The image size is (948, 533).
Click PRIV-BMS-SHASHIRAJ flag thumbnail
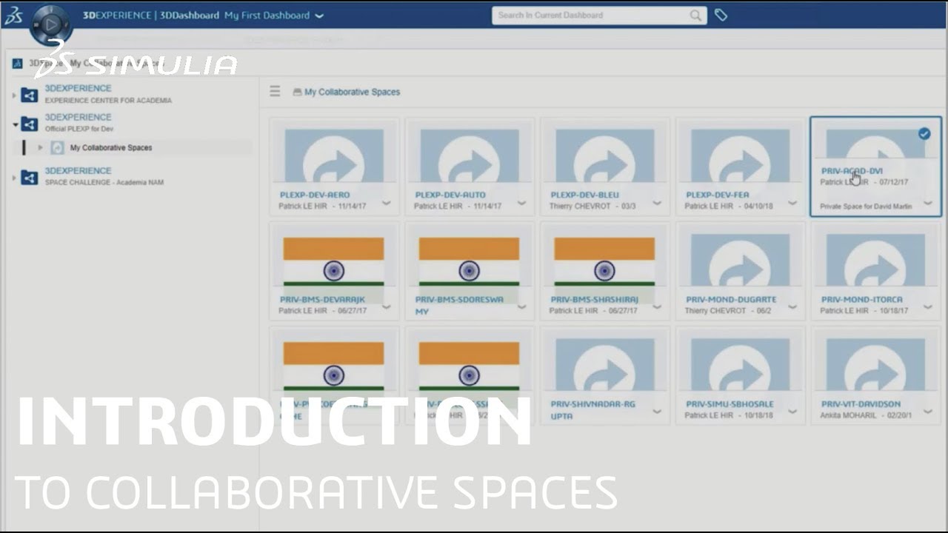[x=604, y=262]
